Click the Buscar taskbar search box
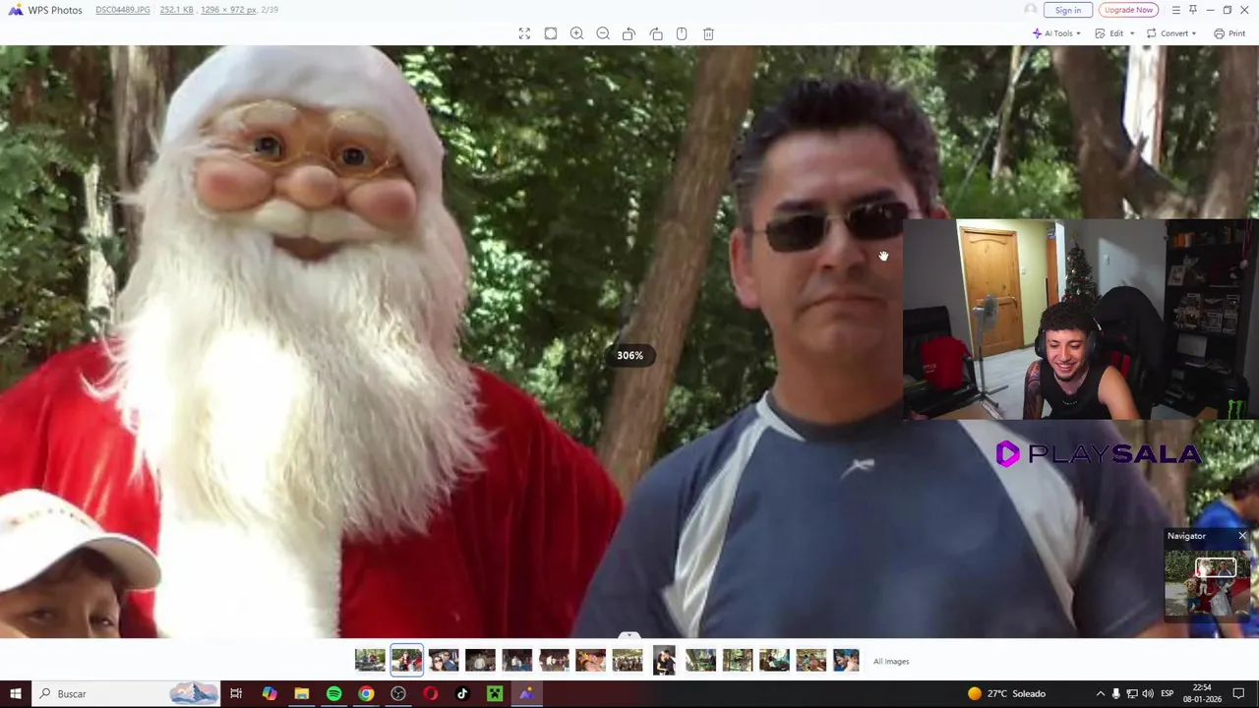 126,693
